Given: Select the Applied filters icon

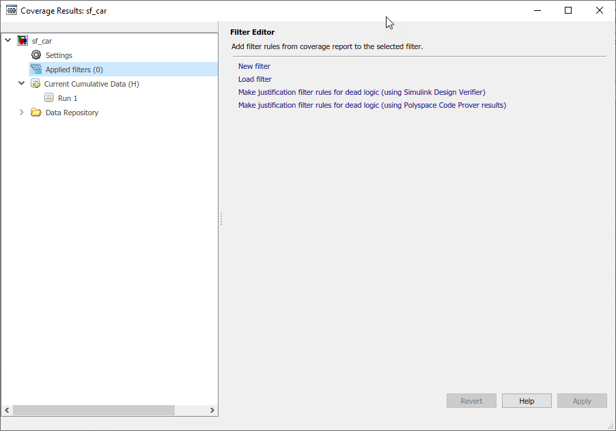Looking at the screenshot, I should [36, 68].
